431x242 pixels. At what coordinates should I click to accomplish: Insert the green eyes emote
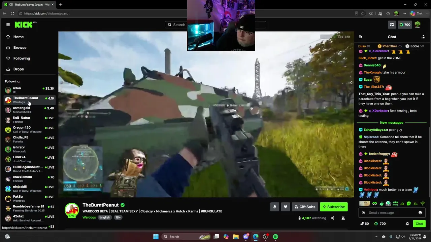374,204
